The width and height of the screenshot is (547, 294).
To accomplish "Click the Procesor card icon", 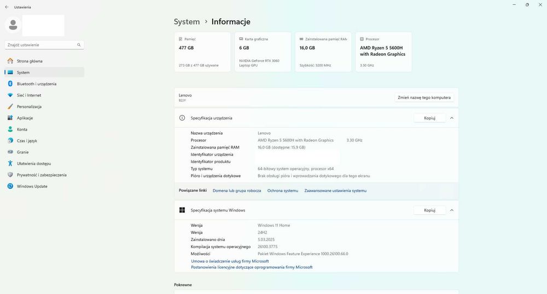I will tap(362, 39).
